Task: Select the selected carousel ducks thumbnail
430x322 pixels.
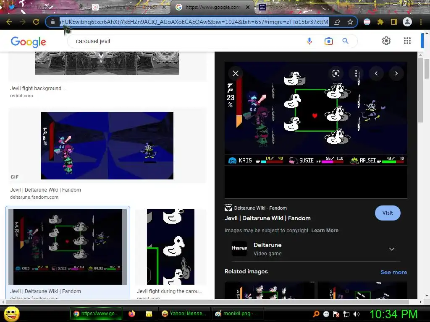Action: (68, 247)
